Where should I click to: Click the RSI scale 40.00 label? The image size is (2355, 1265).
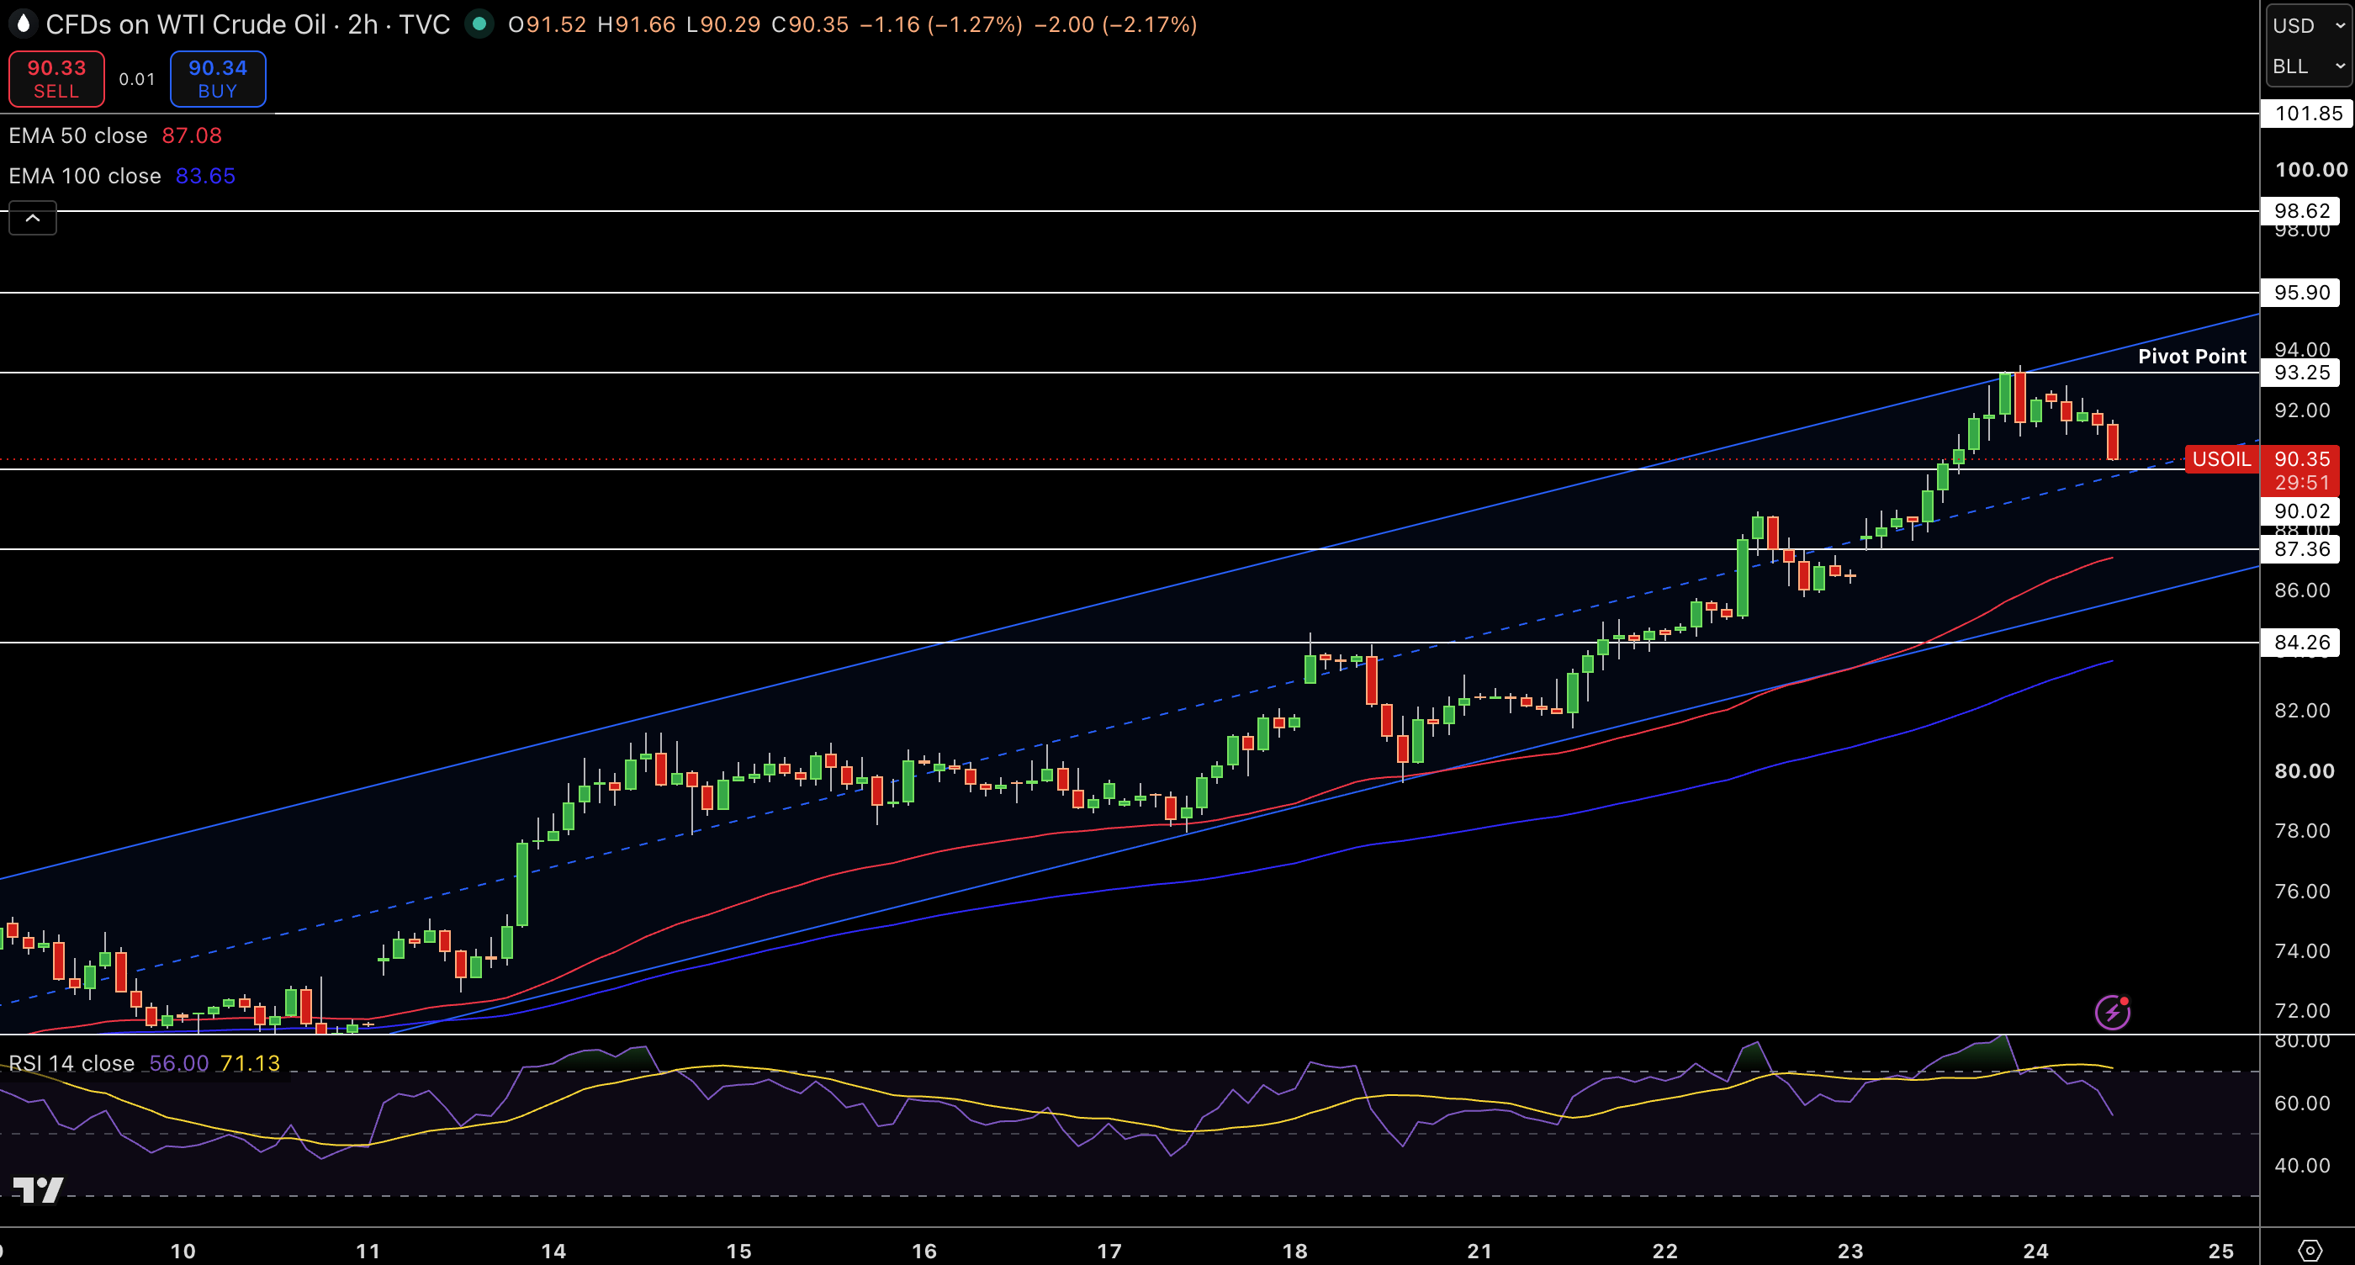point(2302,1166)
